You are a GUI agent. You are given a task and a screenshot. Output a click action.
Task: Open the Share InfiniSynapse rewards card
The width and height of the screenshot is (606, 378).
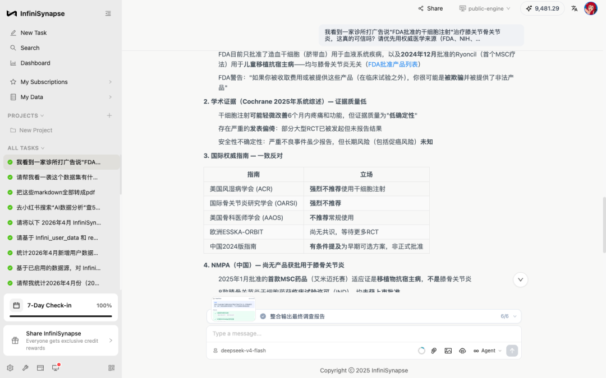click(x=61, y=340)
